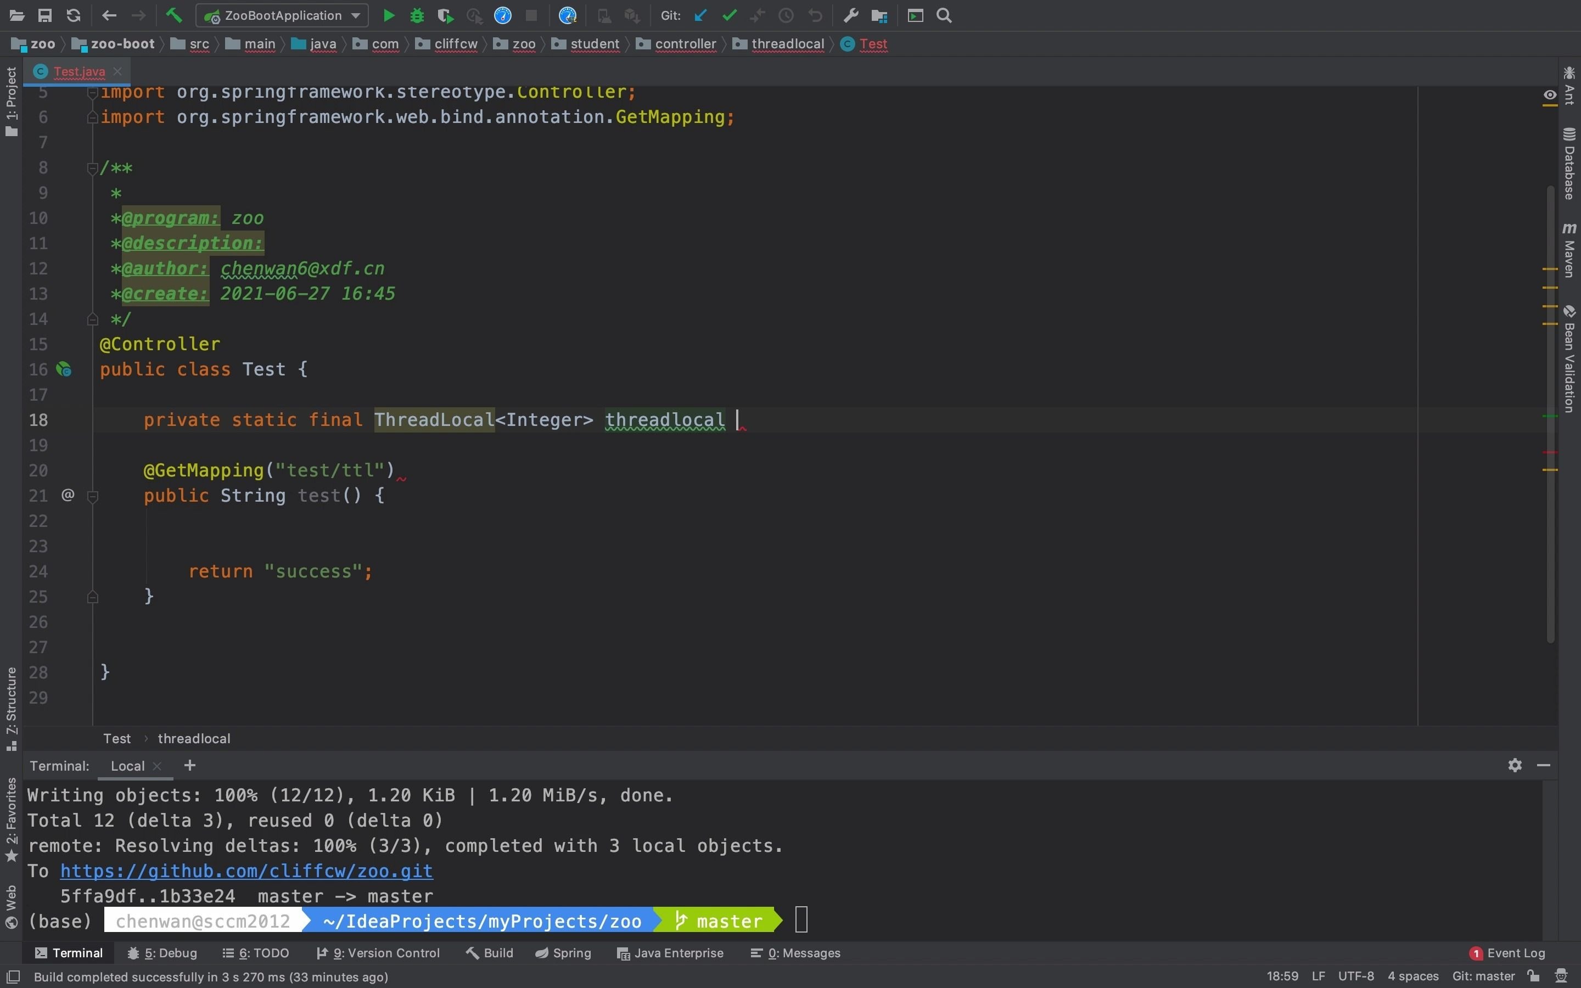Update project with the blue Git arrow
The width and height of the screenshot is (1581, 988).
[x=700, y=16]
